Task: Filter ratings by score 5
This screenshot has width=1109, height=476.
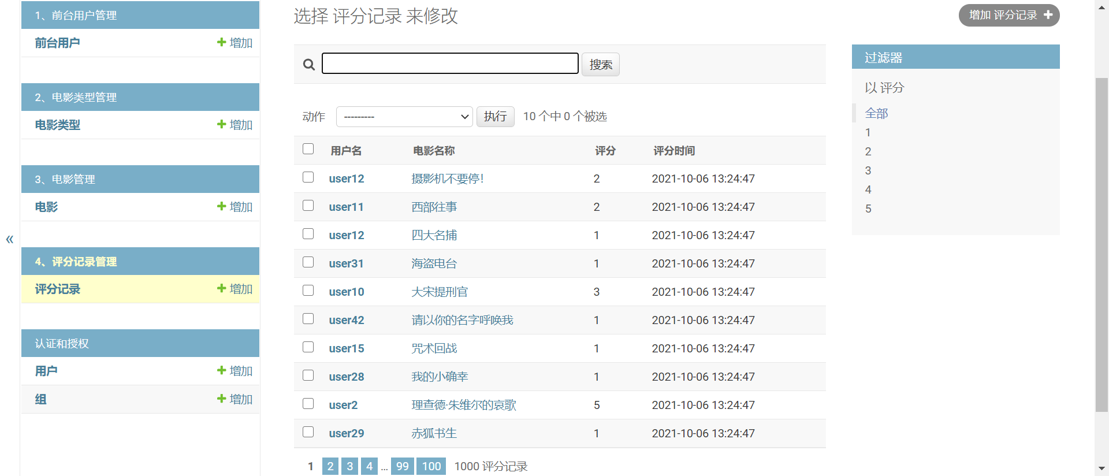Action: (x=868, y=209)
